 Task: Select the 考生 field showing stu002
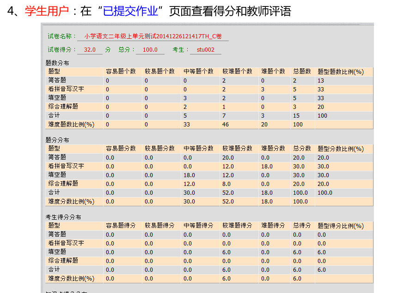(205, 50)
